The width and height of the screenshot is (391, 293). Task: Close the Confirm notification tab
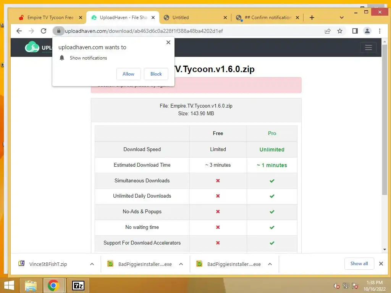coord(297,18)
